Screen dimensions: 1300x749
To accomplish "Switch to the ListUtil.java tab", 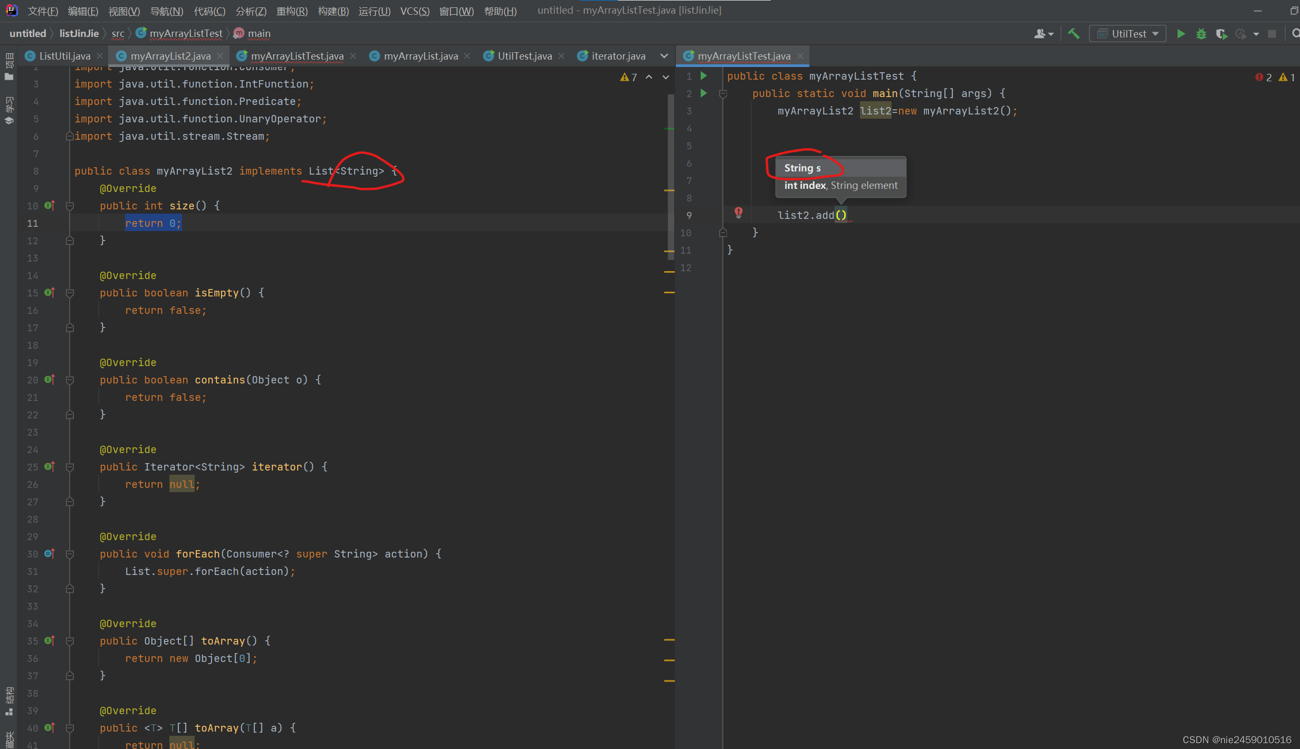I will click(64, 56).
